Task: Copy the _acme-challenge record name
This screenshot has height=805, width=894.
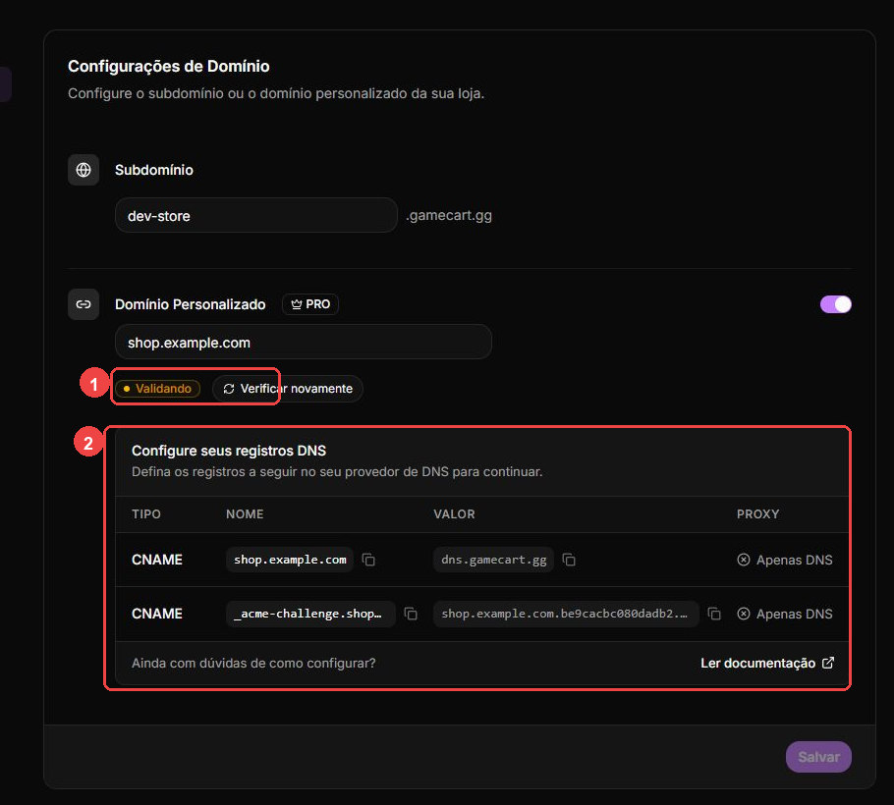Action: click(411, 614)
